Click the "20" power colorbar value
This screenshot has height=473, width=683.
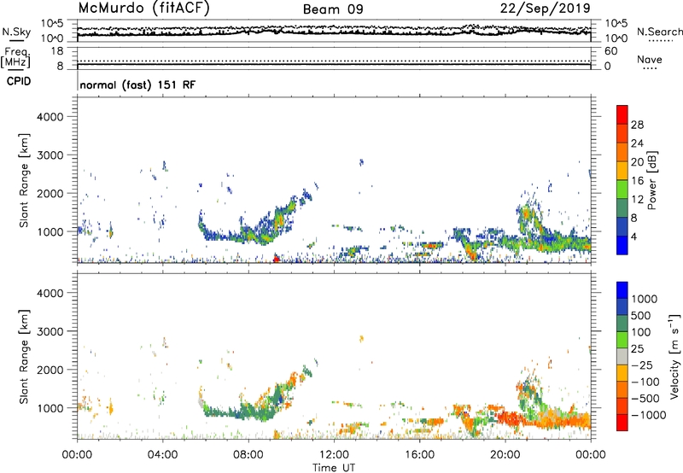click(x=637, y=162)
